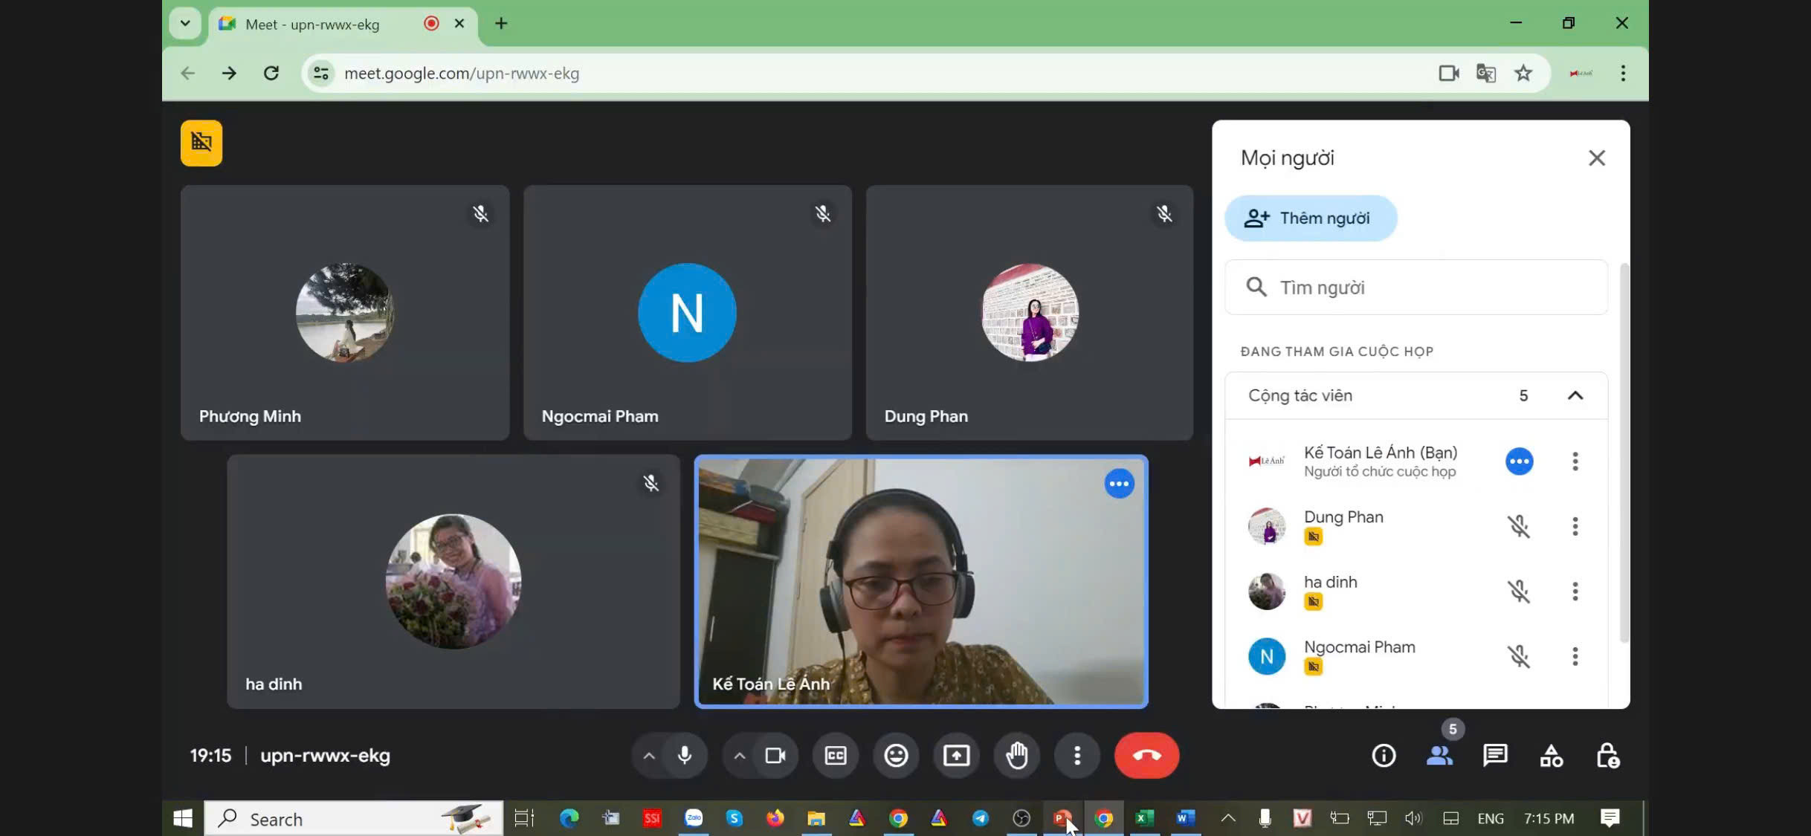
Task: Open more options in the call toolbar
Action: (x=1077, y=756)
